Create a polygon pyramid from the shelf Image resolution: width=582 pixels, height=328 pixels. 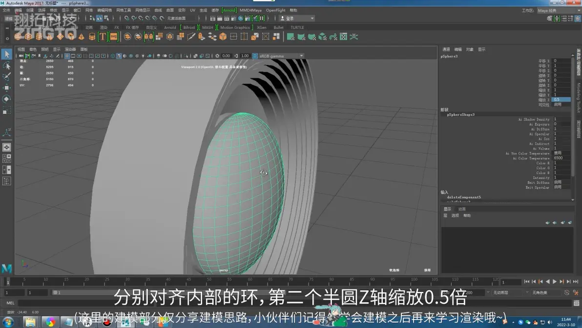(x=81, y=36)
